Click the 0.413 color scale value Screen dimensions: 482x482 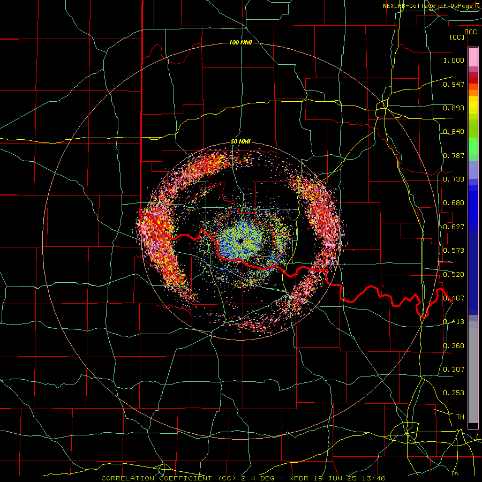tap(454, 322)
